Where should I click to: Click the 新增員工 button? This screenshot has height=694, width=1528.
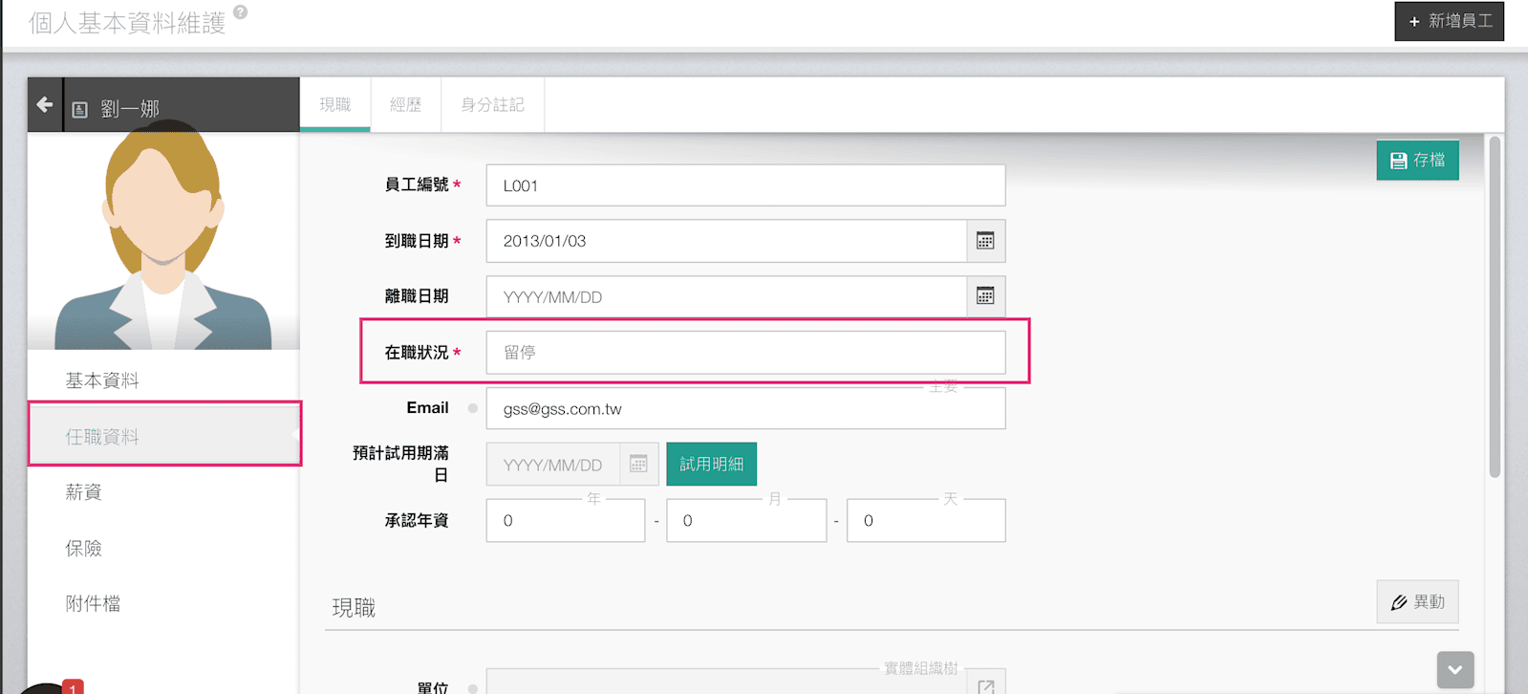pos(1449,21)
